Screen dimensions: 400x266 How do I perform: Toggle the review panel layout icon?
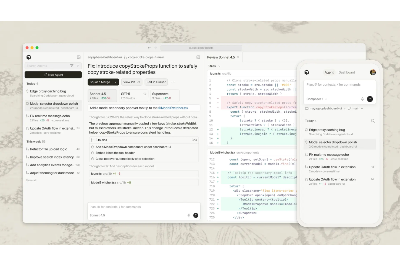198,57
